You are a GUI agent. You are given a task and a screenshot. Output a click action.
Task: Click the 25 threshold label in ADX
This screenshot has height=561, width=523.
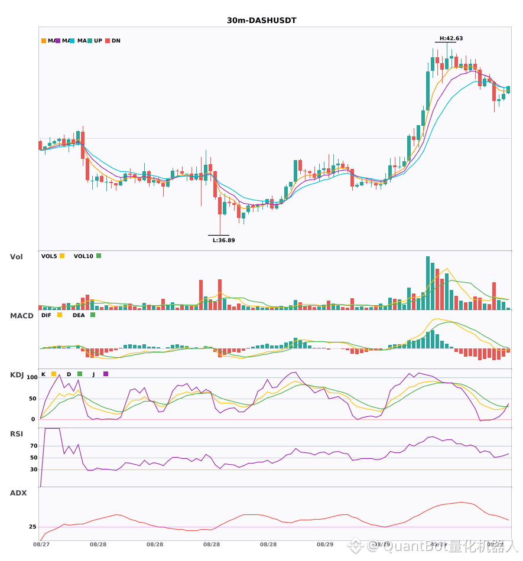(x=33, y=527)
